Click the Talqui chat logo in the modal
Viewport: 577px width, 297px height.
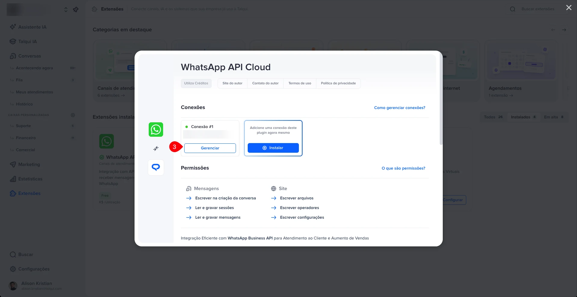click(x=156, y=167)
